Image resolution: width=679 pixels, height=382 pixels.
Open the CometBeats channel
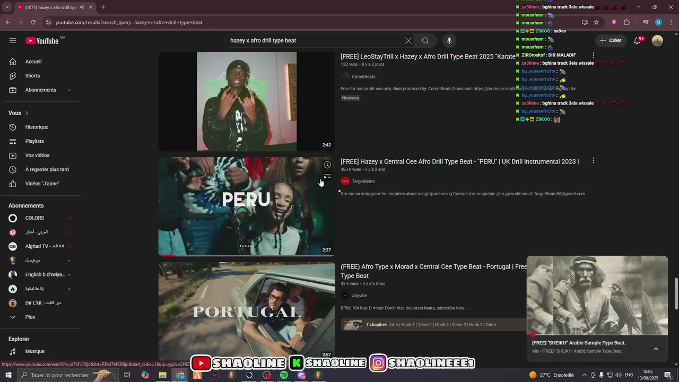click(363, 77)
